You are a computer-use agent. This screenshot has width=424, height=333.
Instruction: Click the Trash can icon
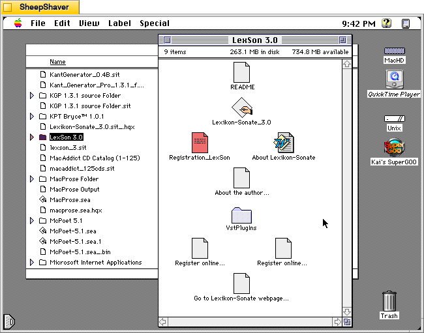389,301
